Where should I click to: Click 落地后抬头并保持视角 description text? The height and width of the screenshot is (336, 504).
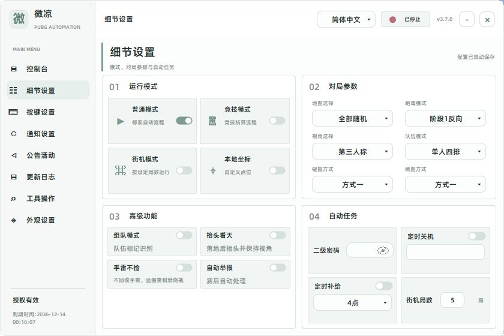[x=239, y=248]
